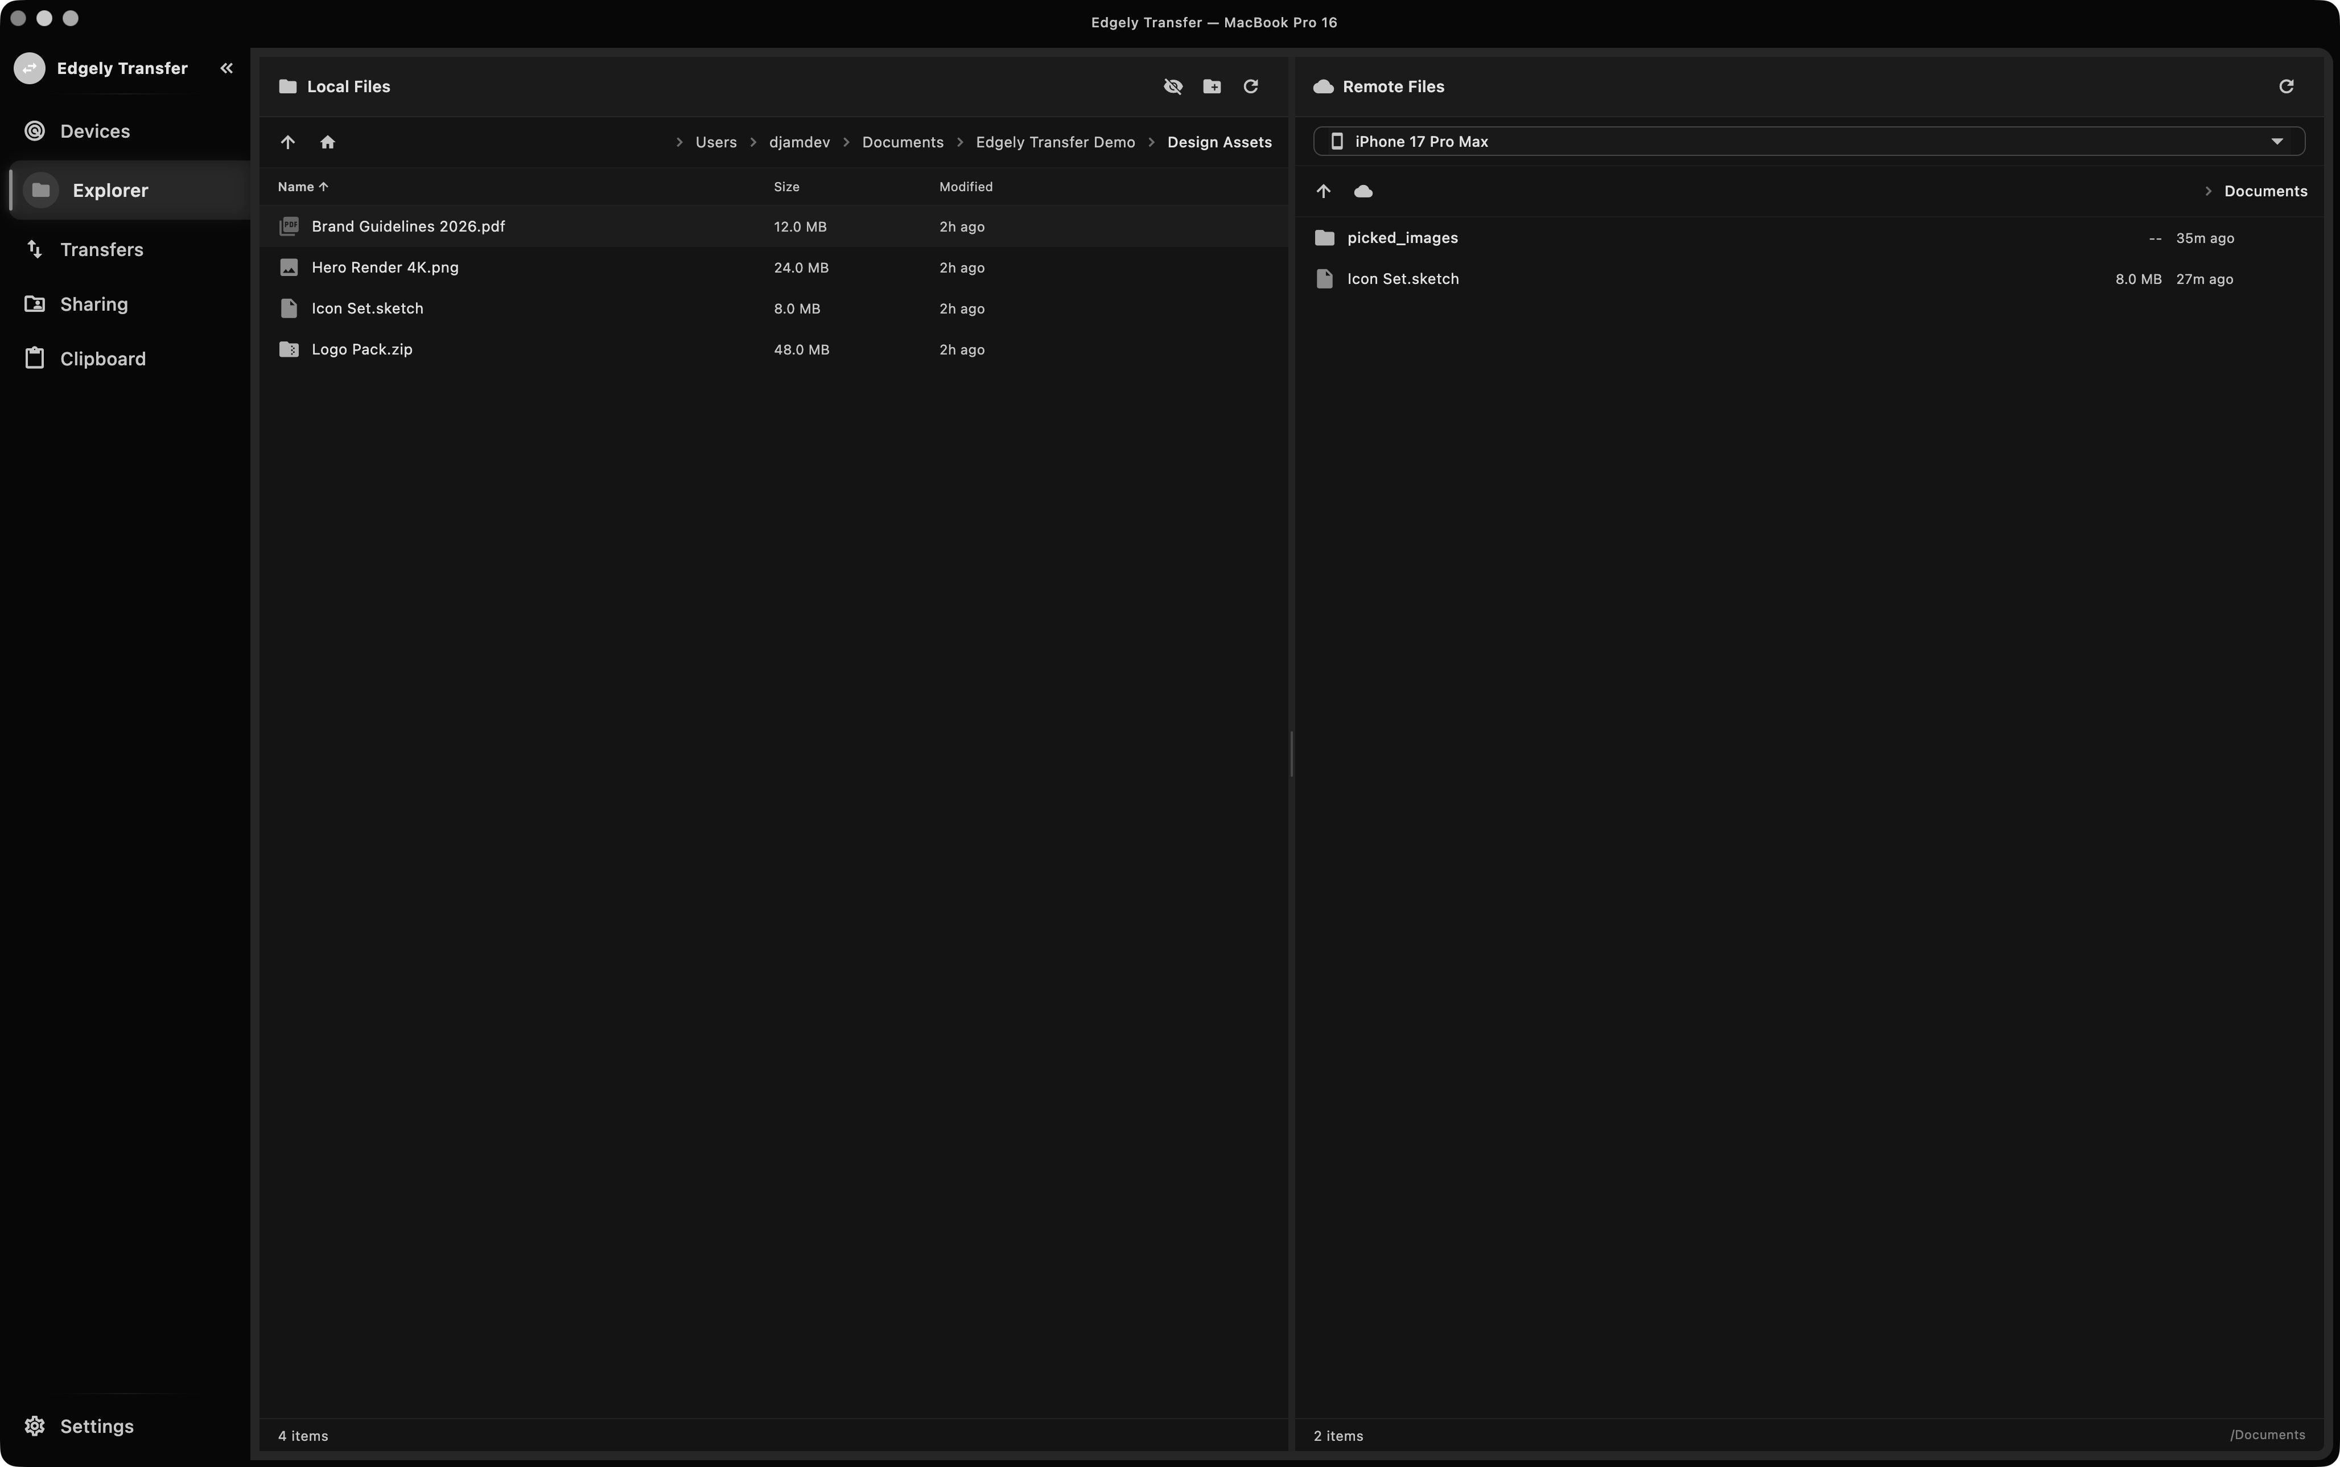
Task: Create a new folder in Local Files
Action: (1212, 86)
